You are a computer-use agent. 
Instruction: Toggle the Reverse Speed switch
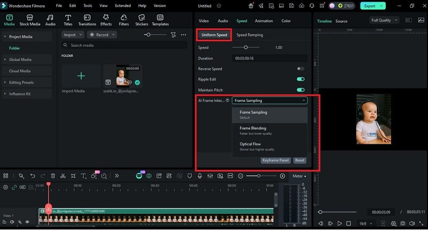[x=301, y=69]
